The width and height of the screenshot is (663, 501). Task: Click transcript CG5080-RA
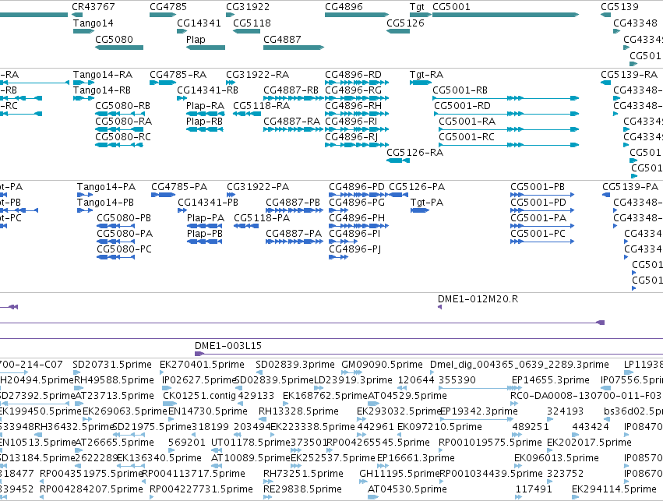click(x=119, y=130)
